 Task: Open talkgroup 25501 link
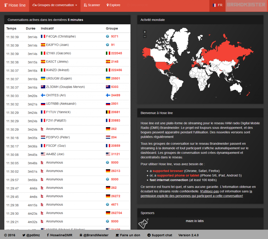[115, 78]
